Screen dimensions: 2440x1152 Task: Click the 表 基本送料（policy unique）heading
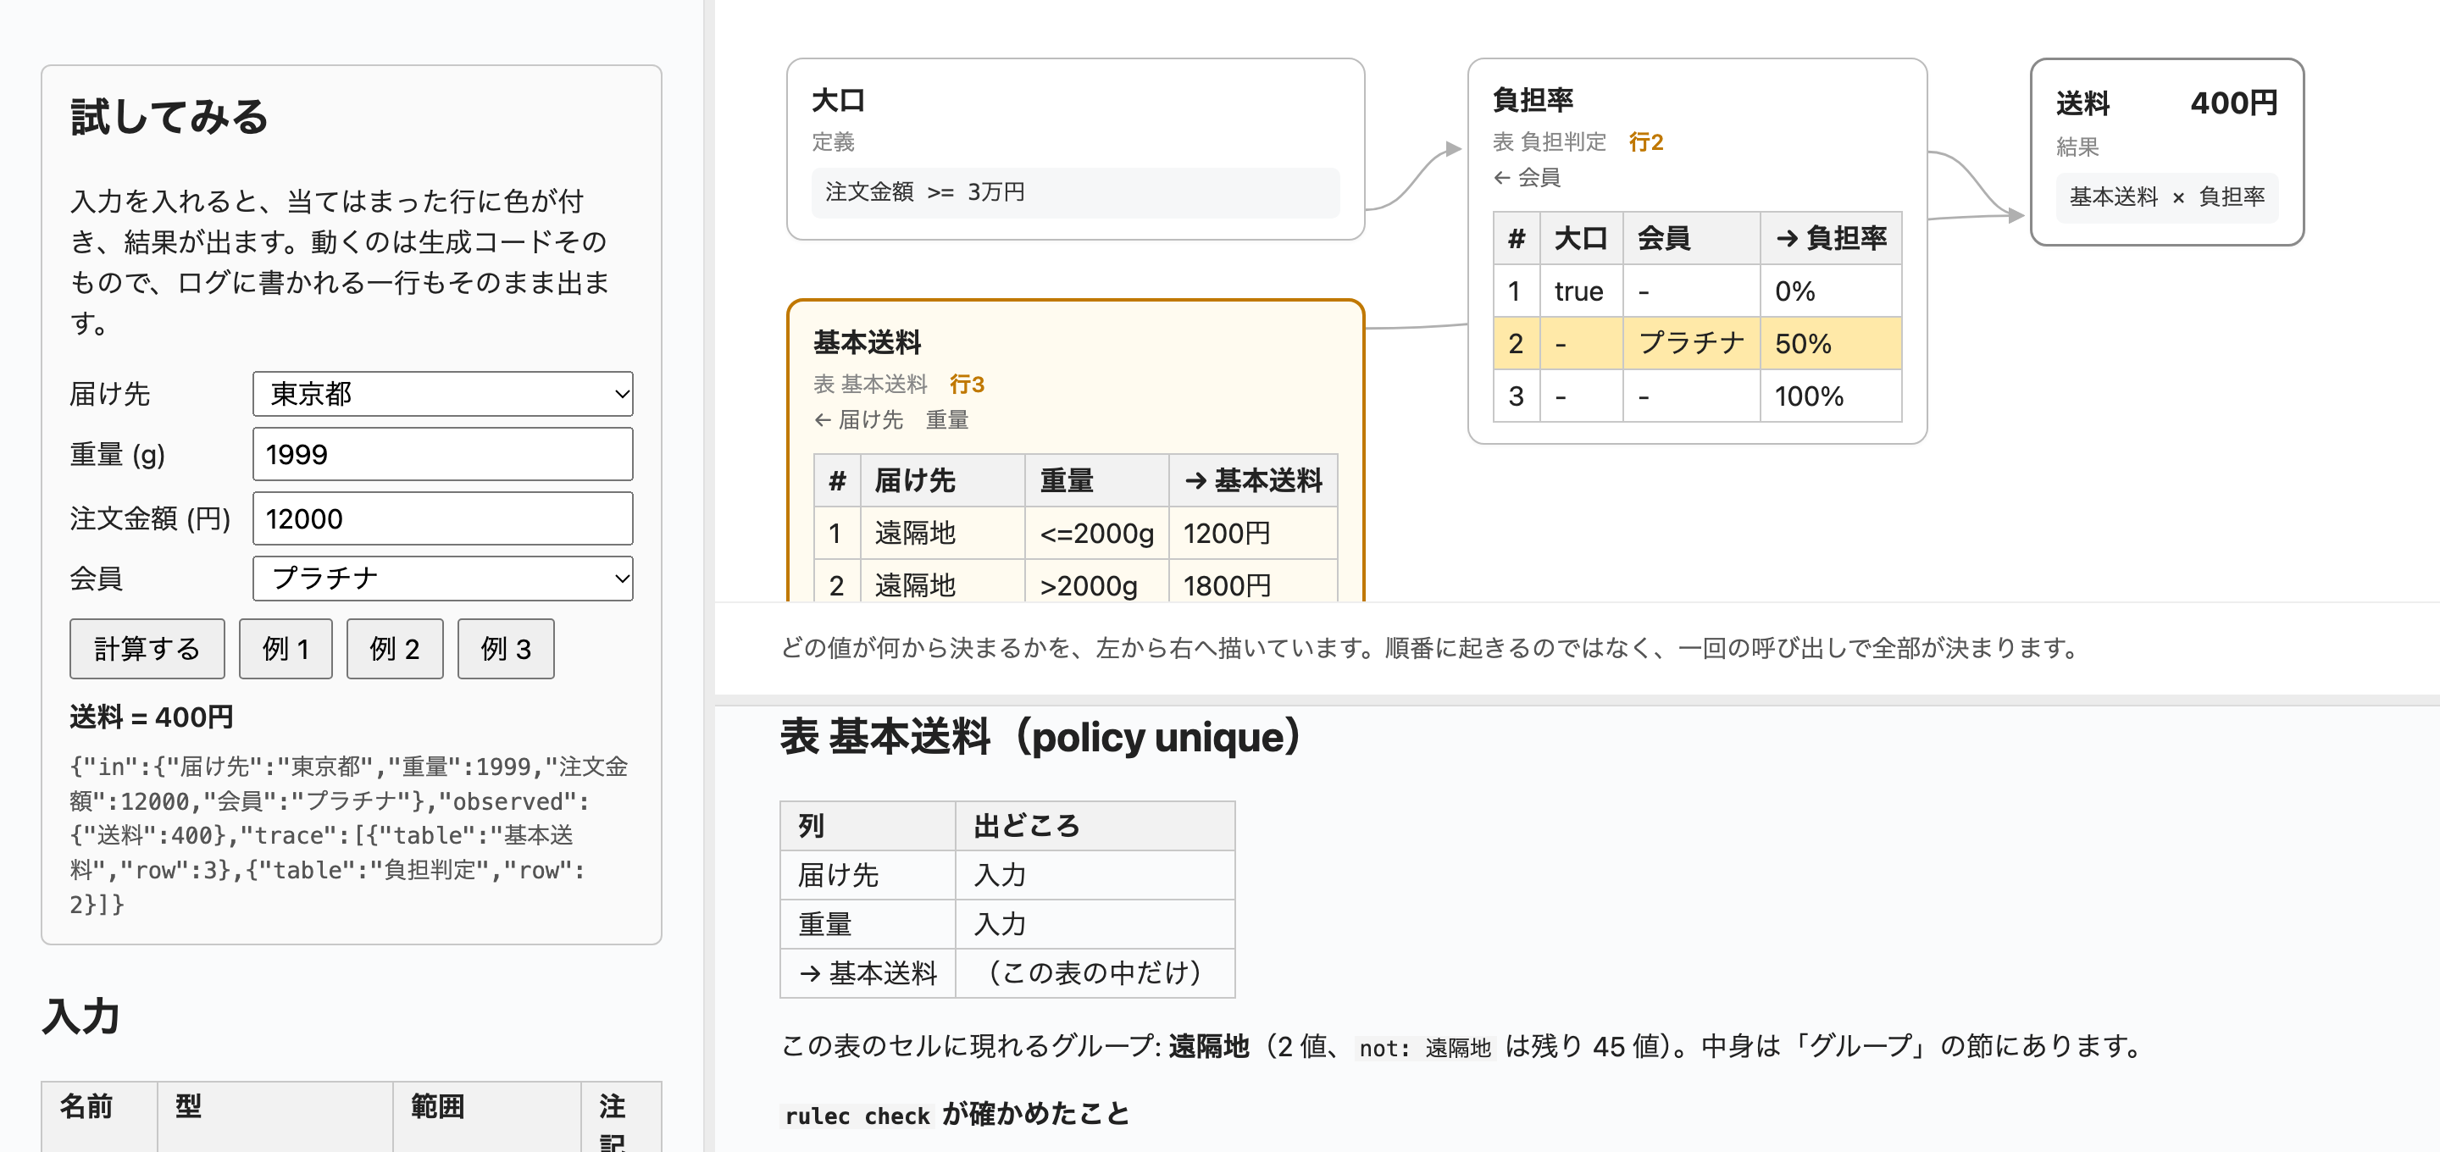click(x=1044, y=737)
